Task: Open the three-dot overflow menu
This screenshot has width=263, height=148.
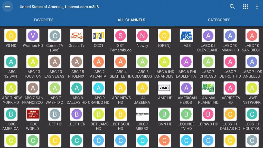Action: tap(257, 6)
